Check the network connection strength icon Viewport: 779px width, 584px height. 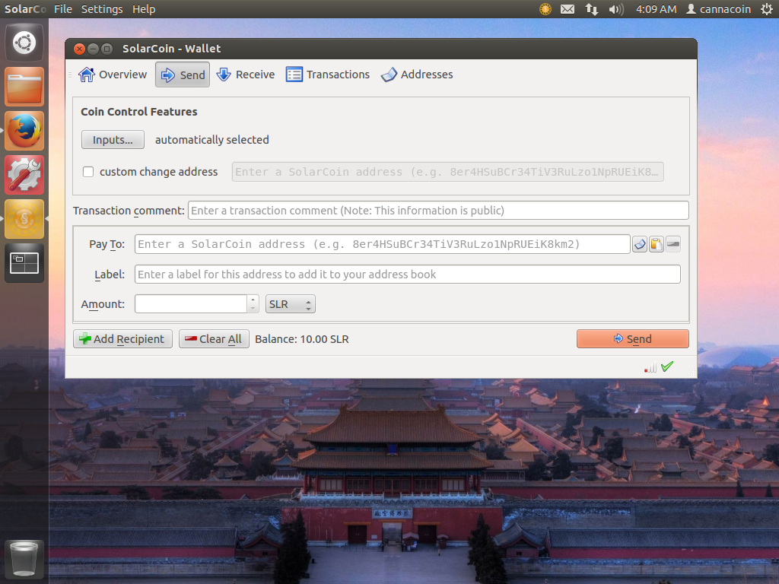(x=650, y=367)
